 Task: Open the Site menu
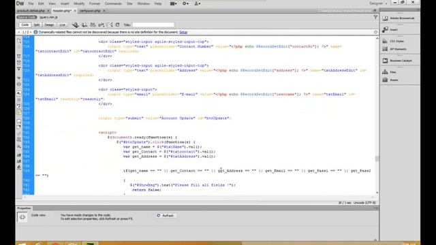click(129, 3)
